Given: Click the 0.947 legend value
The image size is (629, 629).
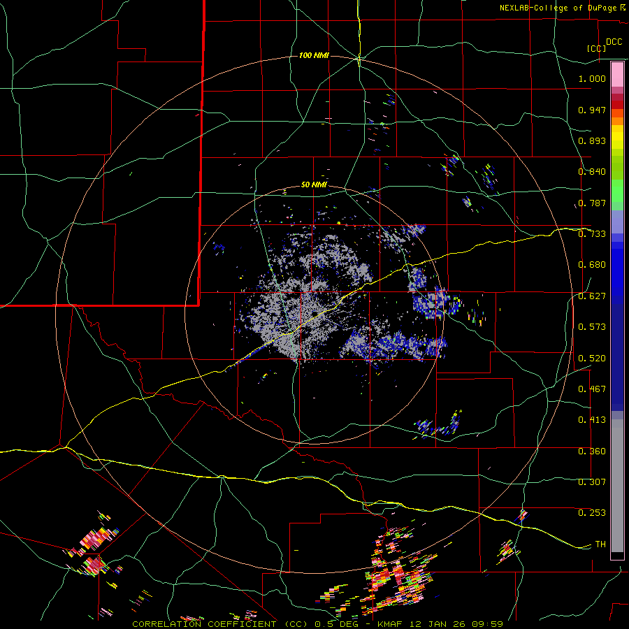Looking at the screenshot, I should tap(592, 110).
